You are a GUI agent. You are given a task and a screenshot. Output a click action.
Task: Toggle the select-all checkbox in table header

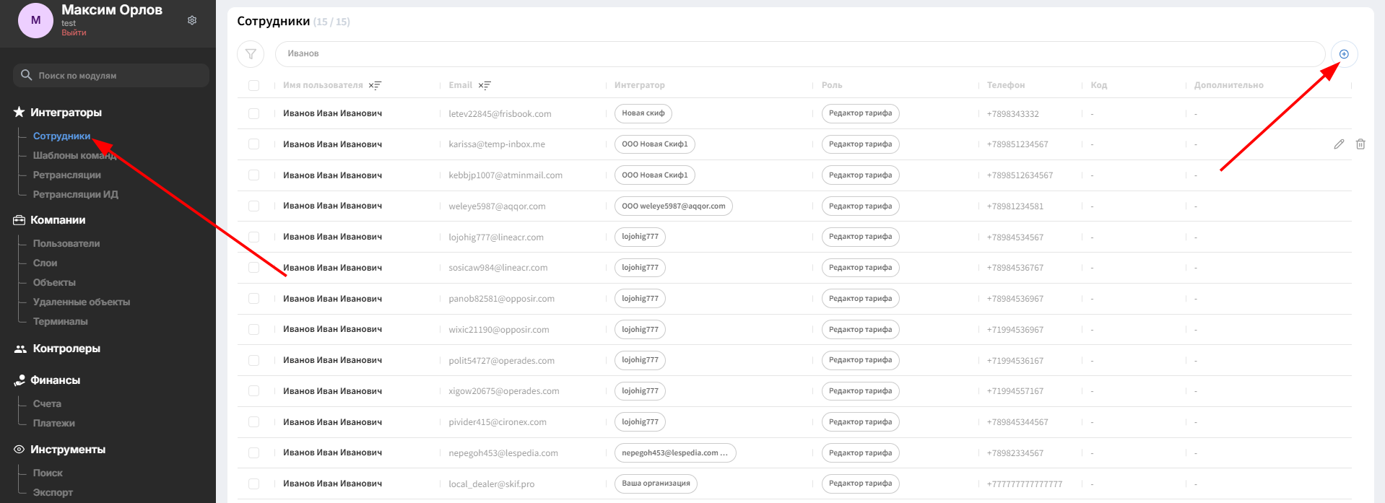[253, 85]
